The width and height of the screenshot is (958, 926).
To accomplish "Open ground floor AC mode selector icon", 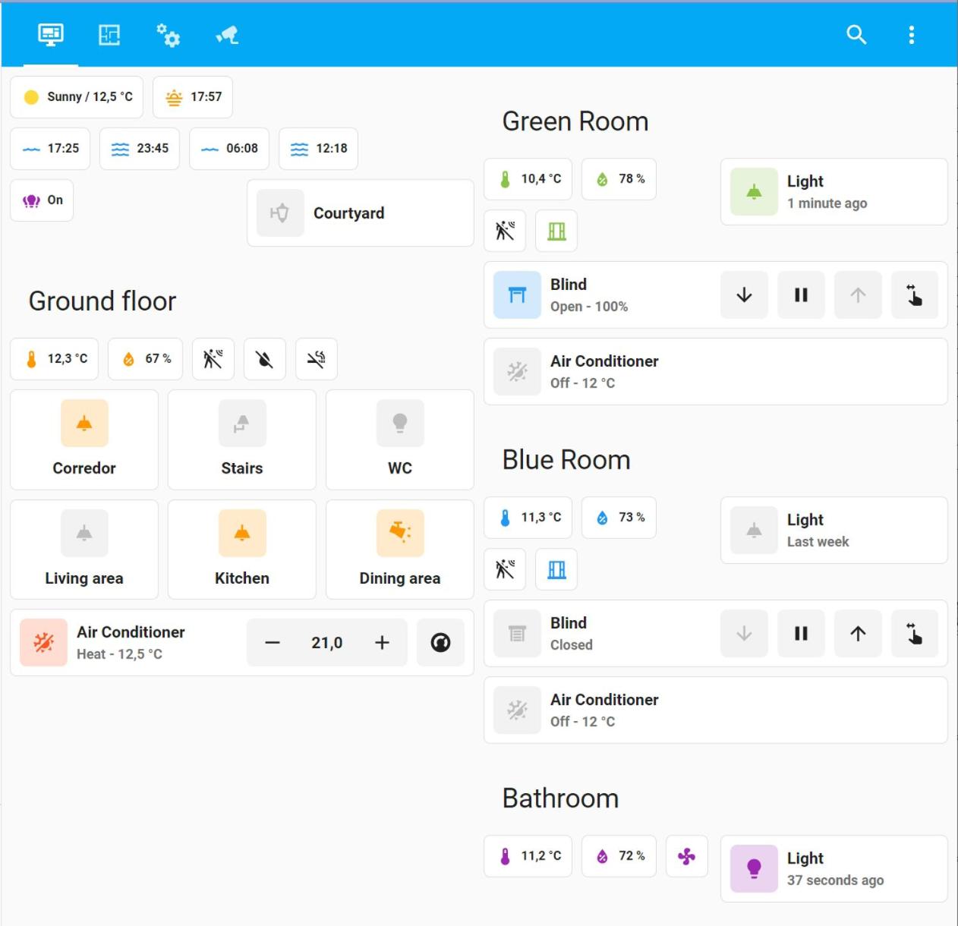I will click(x=440, y=643).
